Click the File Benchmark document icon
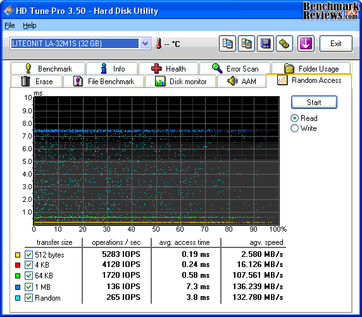The width and height of the screenshot is (362, 317). 78,81
